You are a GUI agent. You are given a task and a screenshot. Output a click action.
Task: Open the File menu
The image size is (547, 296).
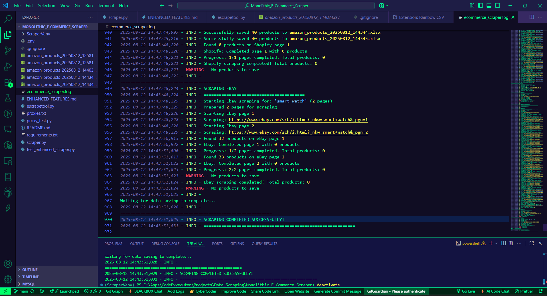(17, 5)
